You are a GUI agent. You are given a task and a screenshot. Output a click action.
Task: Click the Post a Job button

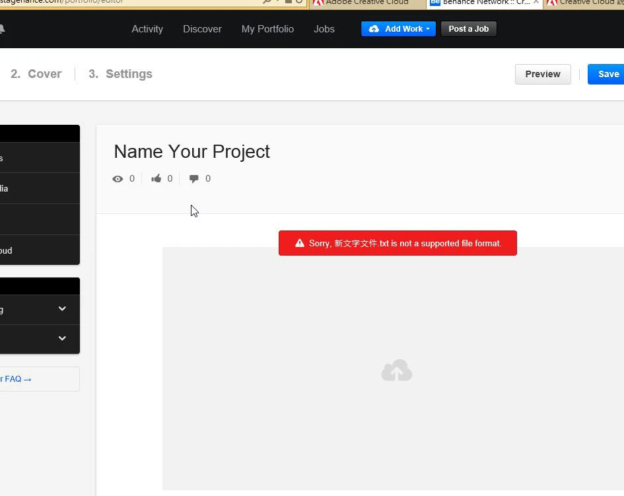468,29
